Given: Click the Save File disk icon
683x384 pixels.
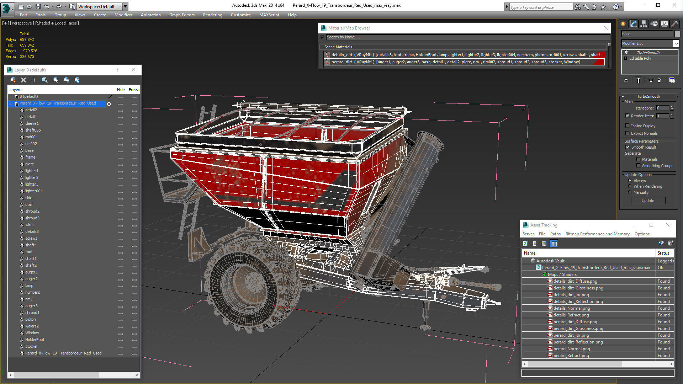Looking at the screenshot, I should pos(38,6).
